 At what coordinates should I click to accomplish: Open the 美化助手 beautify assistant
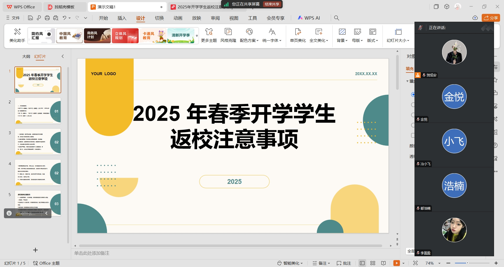coord(17,35)
